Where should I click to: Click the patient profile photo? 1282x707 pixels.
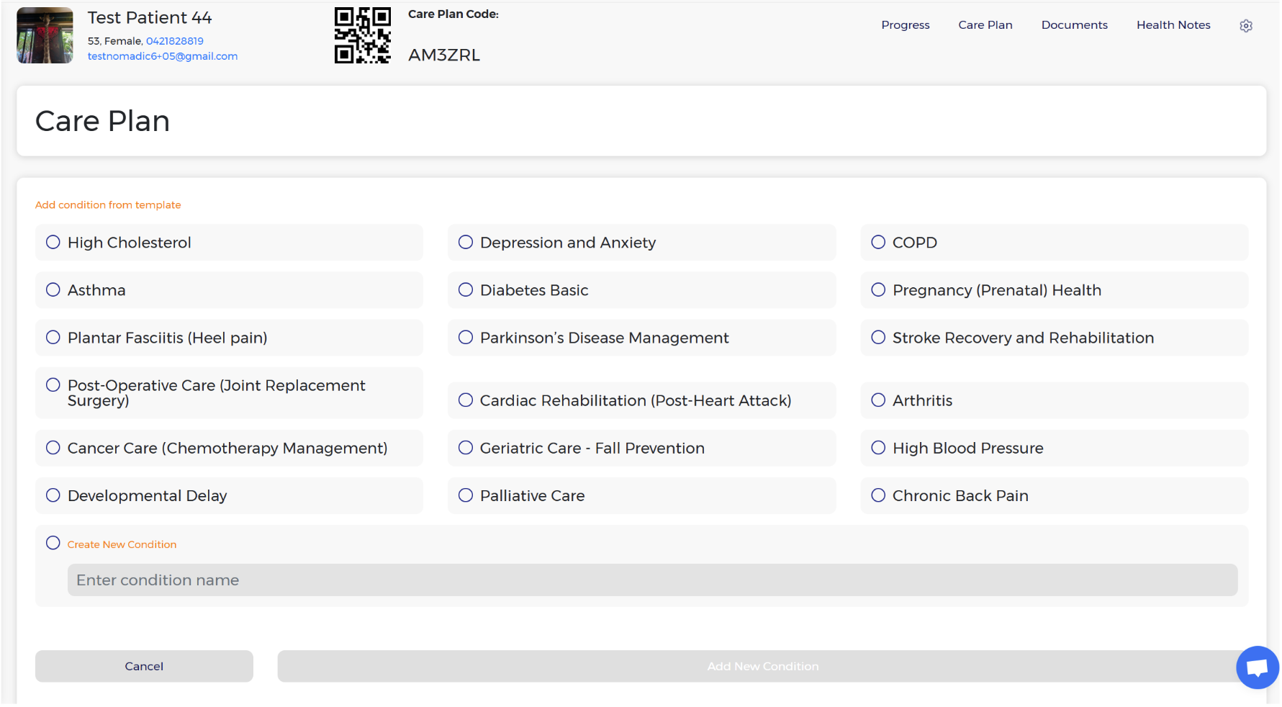pyautogui.click(x=45, y=36)
